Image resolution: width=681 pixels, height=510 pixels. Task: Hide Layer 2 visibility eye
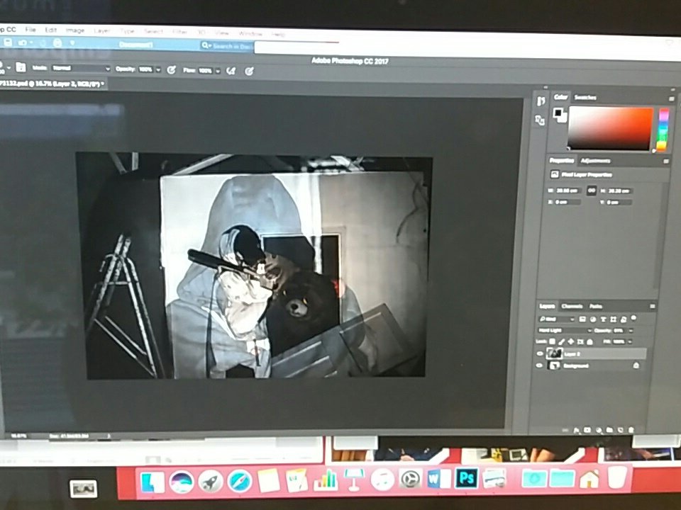(x=540, y=354)
